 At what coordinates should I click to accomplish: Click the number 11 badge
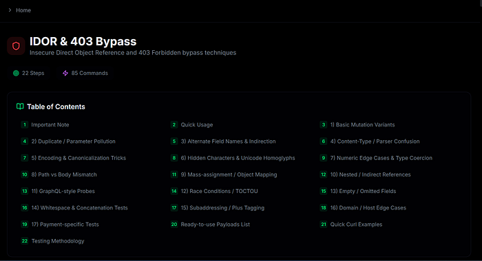[x=174, y=174]
